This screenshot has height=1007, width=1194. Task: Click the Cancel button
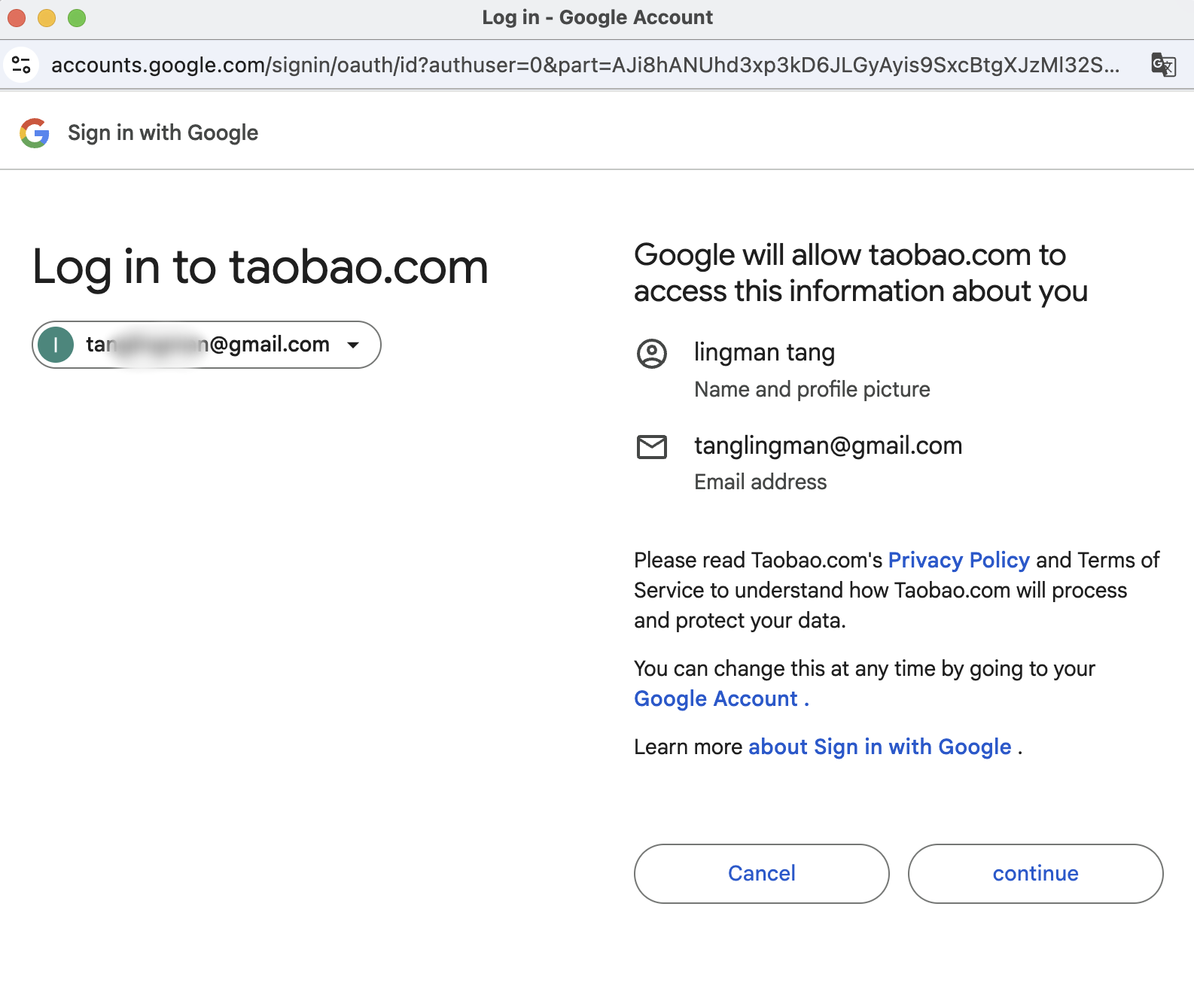(762, 873)
